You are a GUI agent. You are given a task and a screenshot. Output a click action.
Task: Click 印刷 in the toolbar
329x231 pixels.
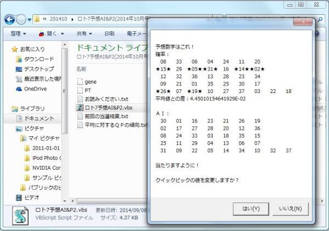coord(110,33)
